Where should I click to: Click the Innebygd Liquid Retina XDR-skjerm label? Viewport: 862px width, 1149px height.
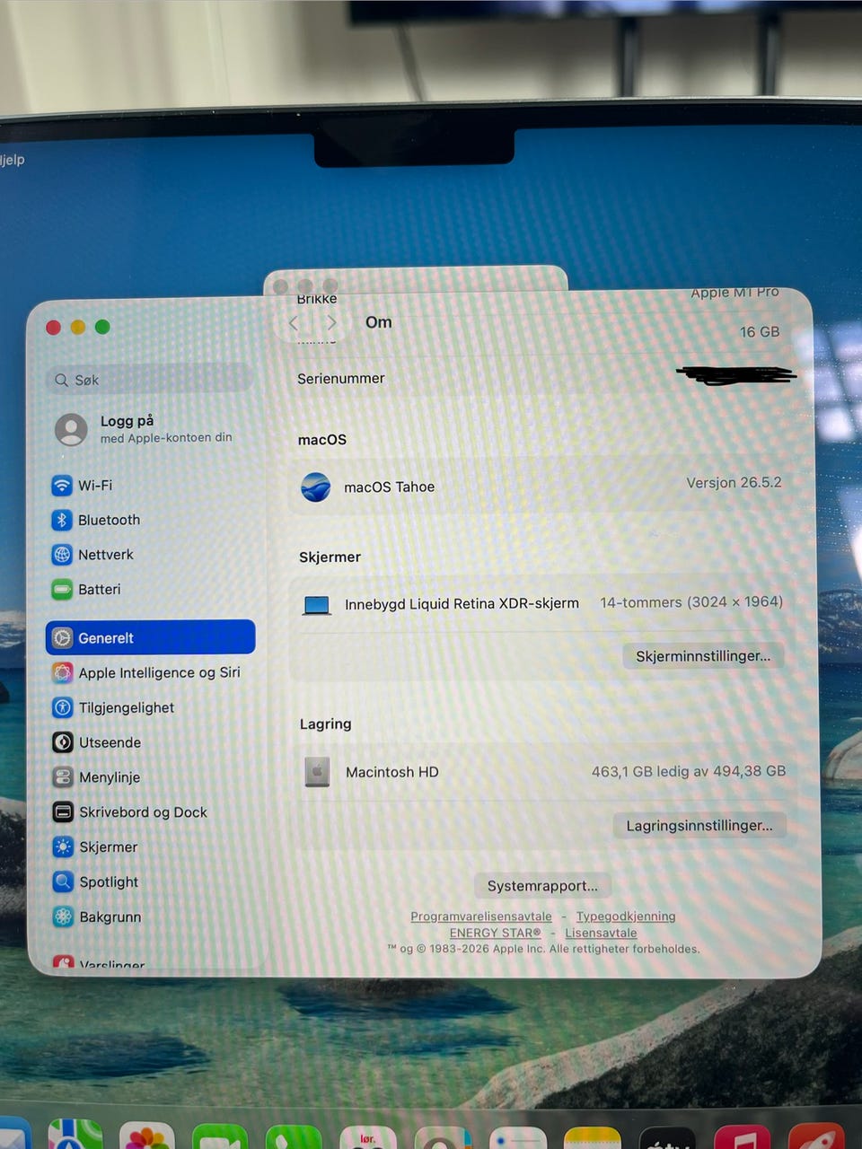coord(462,604)
